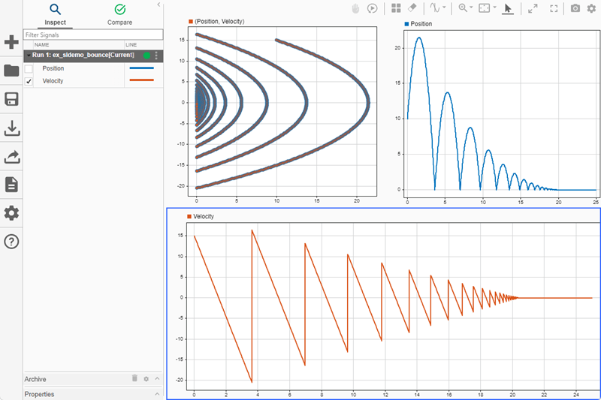Click the Velocity orange line color swatch

coord(141,81)
